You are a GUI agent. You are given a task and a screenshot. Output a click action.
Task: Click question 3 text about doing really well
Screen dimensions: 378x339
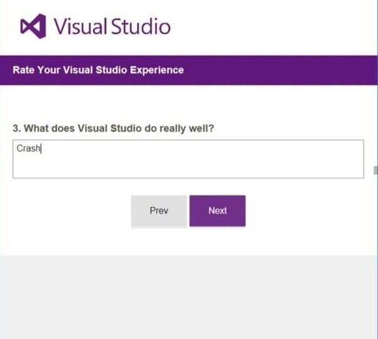113,128
